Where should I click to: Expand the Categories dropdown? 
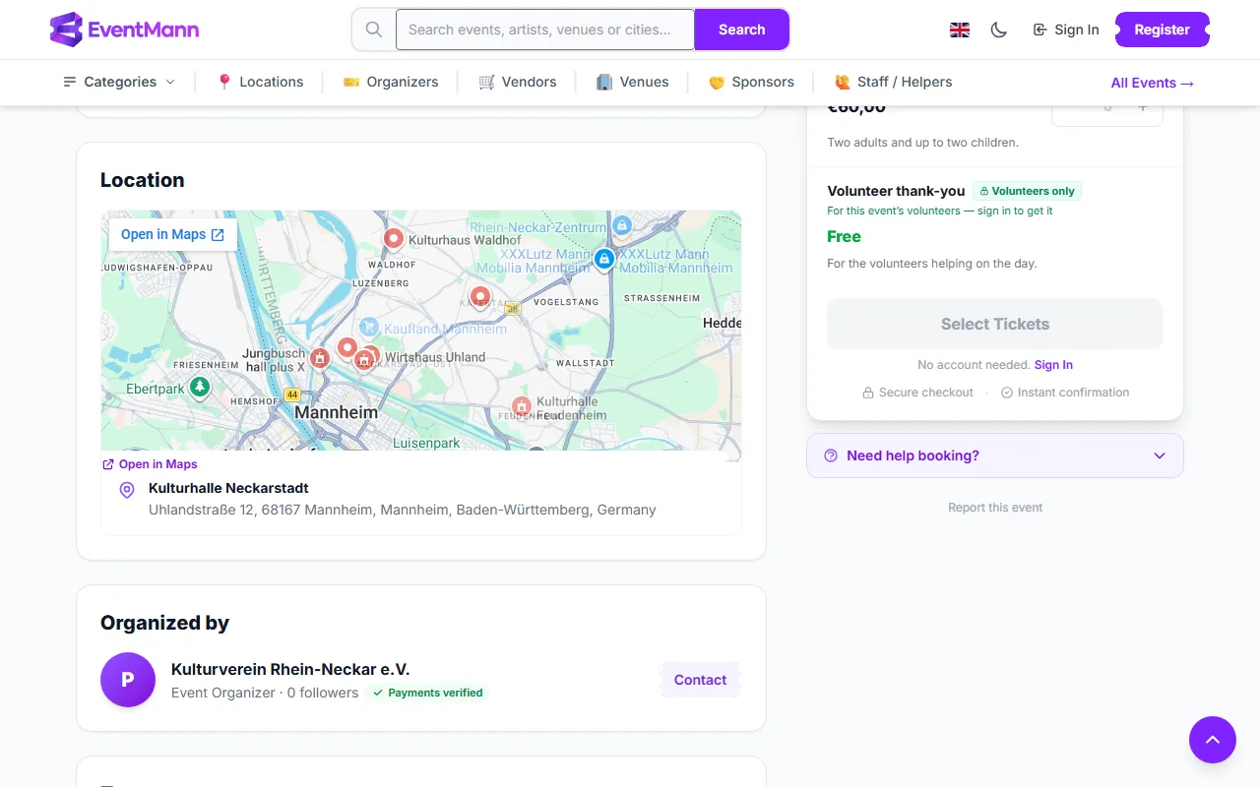point(119,82)
